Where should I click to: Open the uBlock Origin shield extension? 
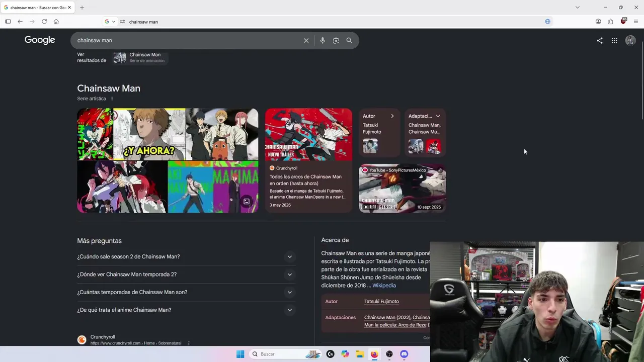click(x=623, y=21)
